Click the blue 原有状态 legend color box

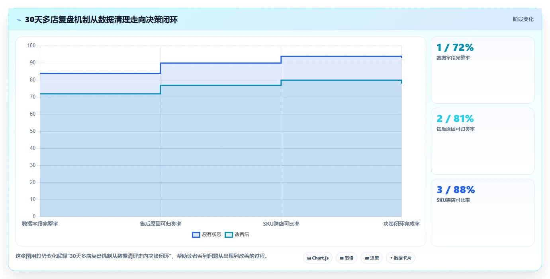pos(196,234)
